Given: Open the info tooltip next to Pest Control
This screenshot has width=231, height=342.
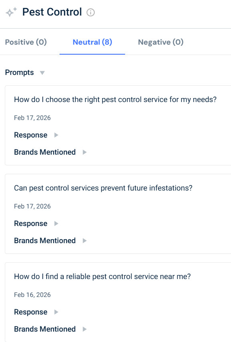Looking at the screenshot, I should tap(90, 12).
